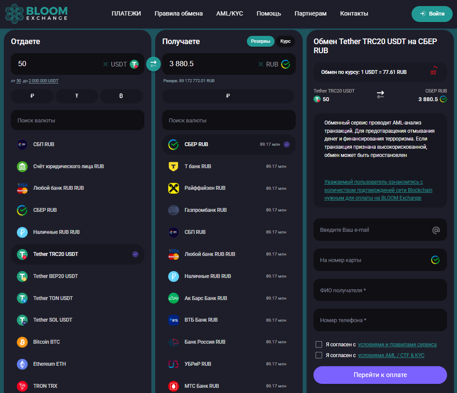Viewport: 457px width, 393px height.
Task: Set the minimum amount 50 link
Action: pyautogui.click(x=19, y=81)
